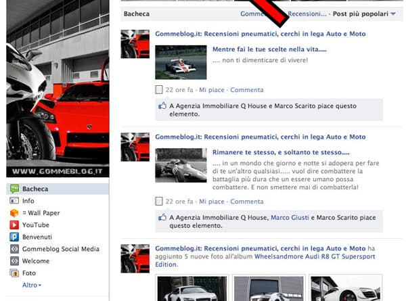
Task: Click note icon beside first '22 ore fa'
Action: coord(159,90)
